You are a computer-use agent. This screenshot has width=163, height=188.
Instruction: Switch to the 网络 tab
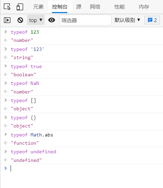95,7
